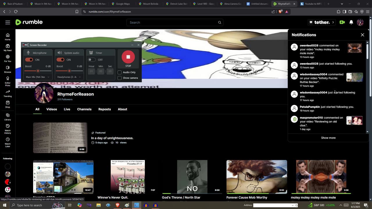
Task: Open Browse in the sidebar
Action: pos(8,69)
